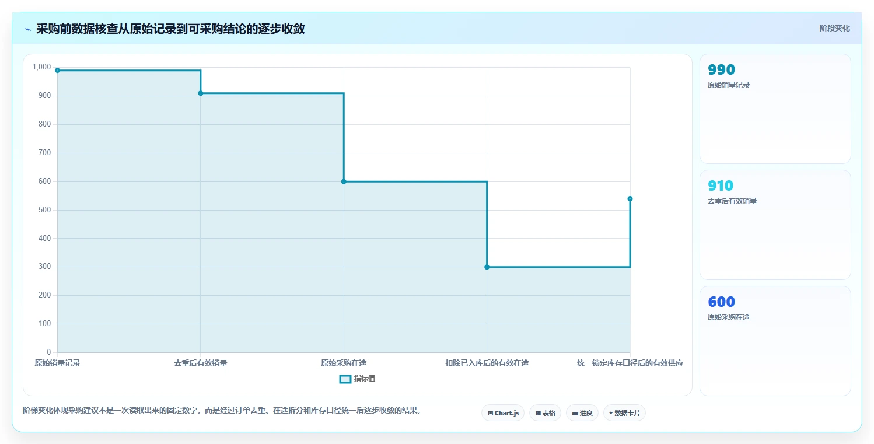The height and width of the screenshot is (444, 874).
Task: Choose the 数据卡片 pill button
Action: click(624, 413)
